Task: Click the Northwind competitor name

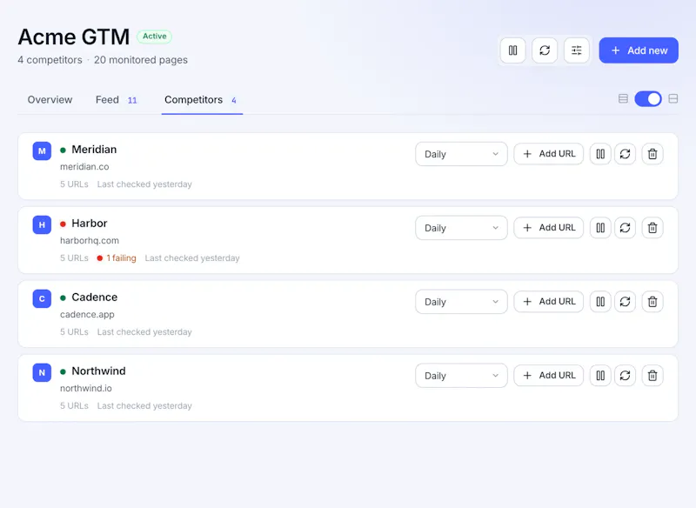Action: pyautogui.click(x=98, y=371)
